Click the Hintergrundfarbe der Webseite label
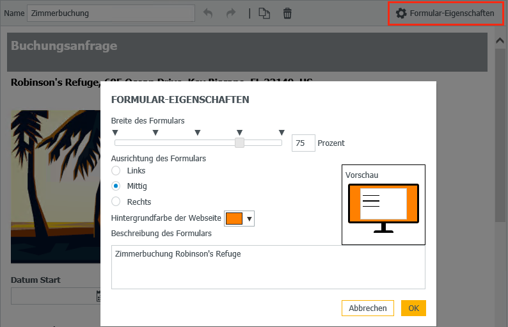The height and width of the screenshot is (327, 508). [x=166, y=218]
